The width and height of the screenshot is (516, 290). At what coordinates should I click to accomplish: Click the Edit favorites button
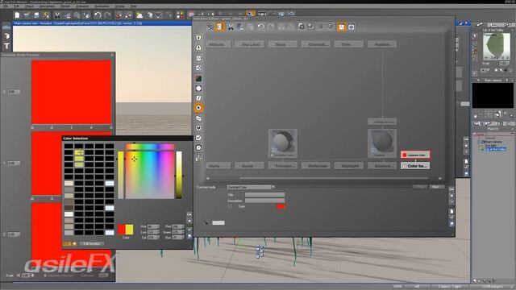tap(92, 244)
